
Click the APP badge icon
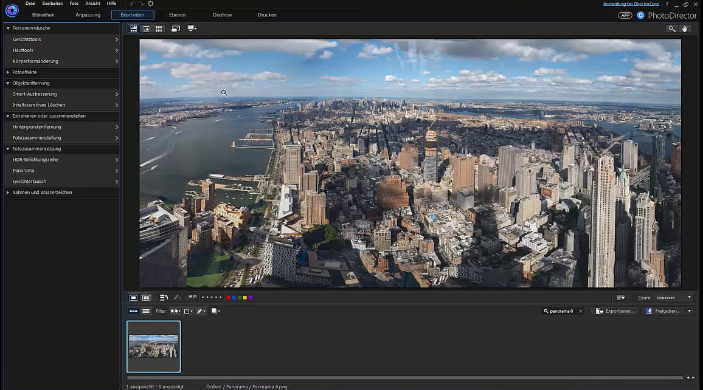625,15
